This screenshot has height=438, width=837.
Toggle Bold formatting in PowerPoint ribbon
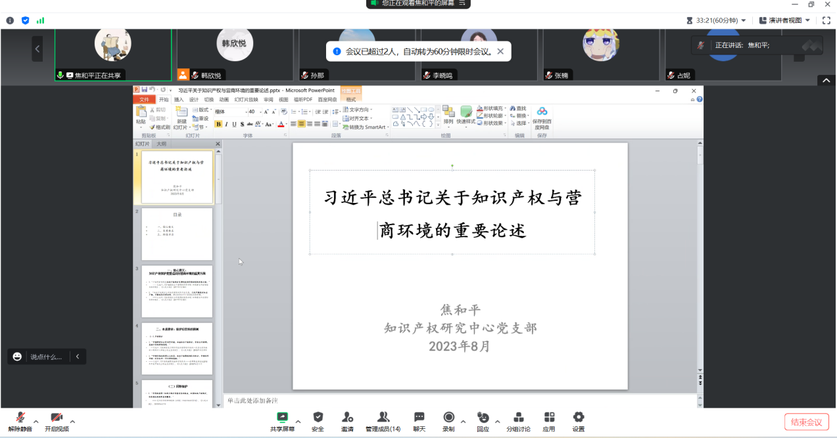point(218,124)
